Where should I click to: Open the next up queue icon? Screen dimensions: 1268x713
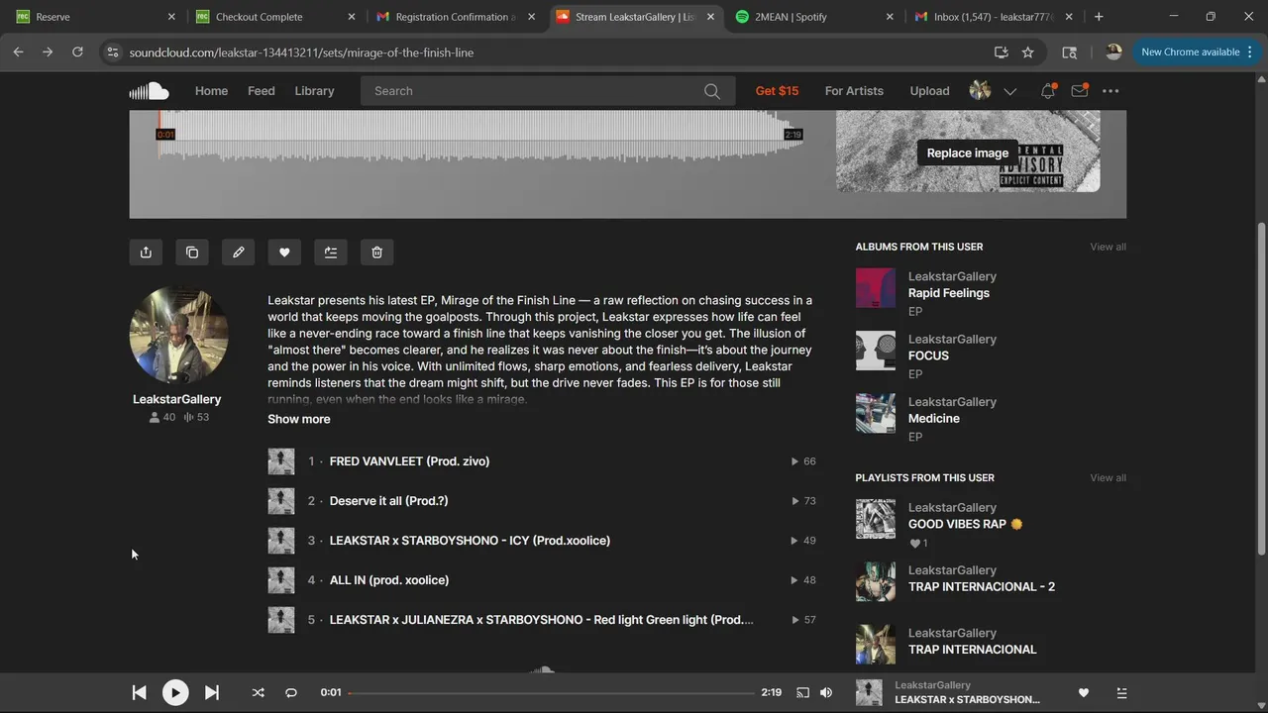[x=1121, y=692]
